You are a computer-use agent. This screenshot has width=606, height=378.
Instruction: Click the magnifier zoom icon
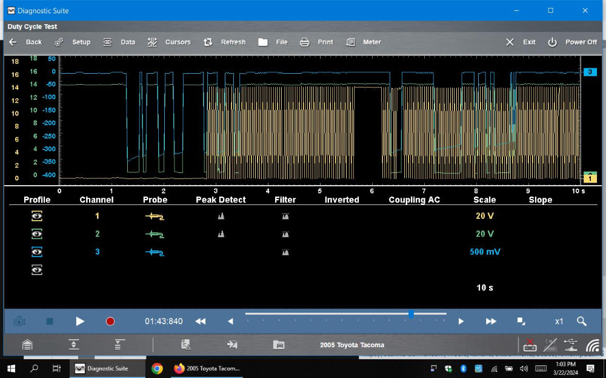click(581, 321)
